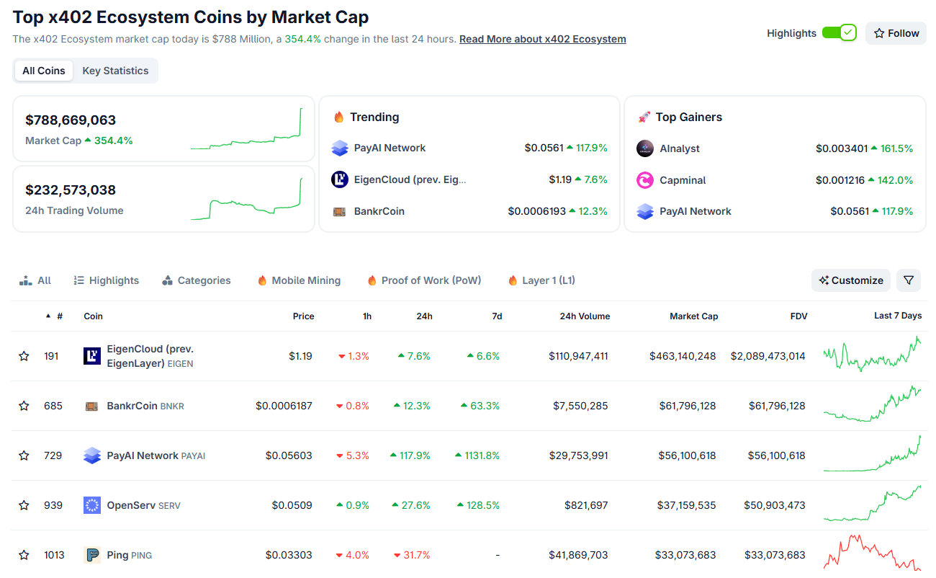Click the Capminal logo icon
This screenshot has width=936, height=578.
[644, 179]
